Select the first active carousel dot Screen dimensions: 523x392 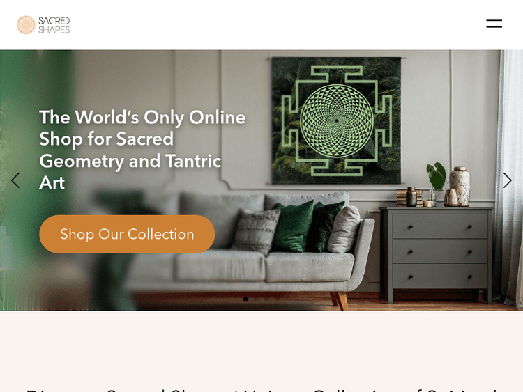(x=246, y=299)
